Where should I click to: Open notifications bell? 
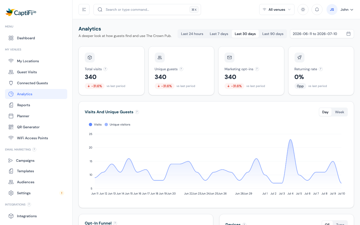pos(317,9)
